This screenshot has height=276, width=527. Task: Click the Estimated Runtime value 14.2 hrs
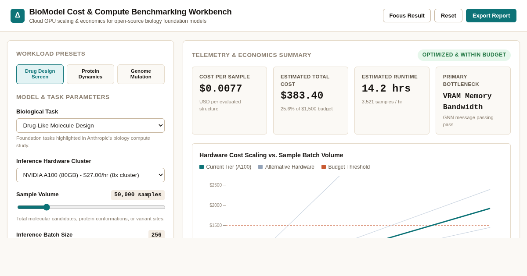pyautogui.click(x=386, y=88)
